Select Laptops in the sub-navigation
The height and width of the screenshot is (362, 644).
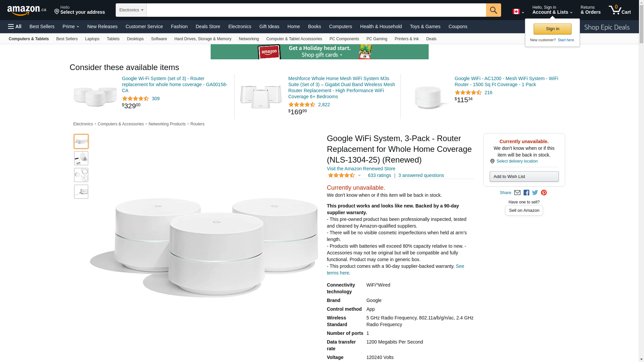pyautogui.click(x=92, y=39)
